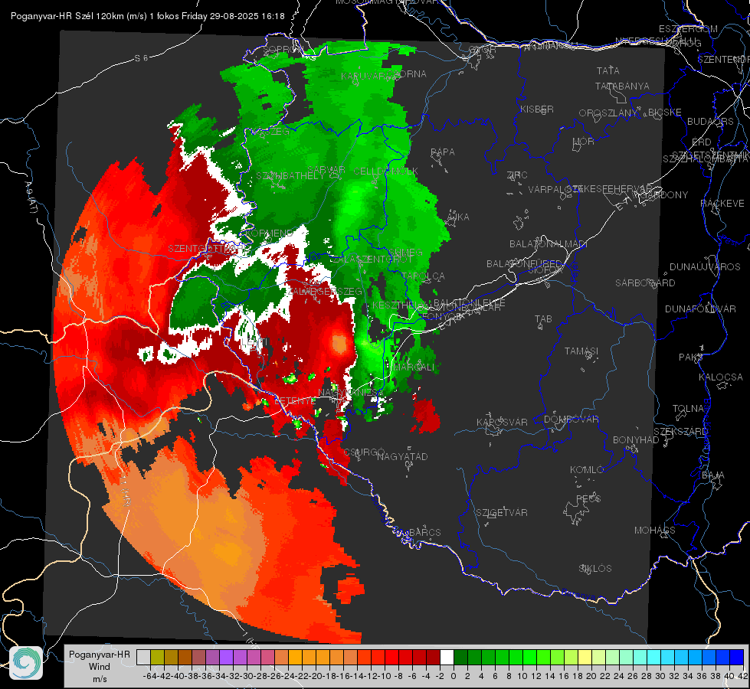Select the AJKA label

click(458, 217)
